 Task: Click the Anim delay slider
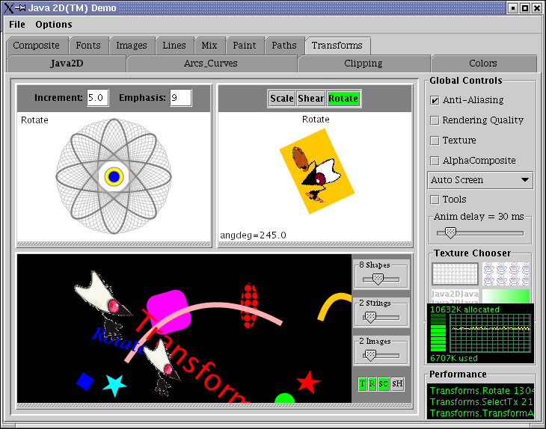(x=480, y=233)
